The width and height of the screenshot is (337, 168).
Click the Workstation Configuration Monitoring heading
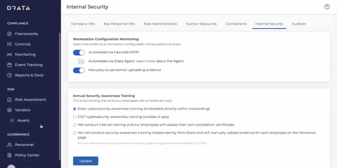pyautogui.click(x=106, y=39)
